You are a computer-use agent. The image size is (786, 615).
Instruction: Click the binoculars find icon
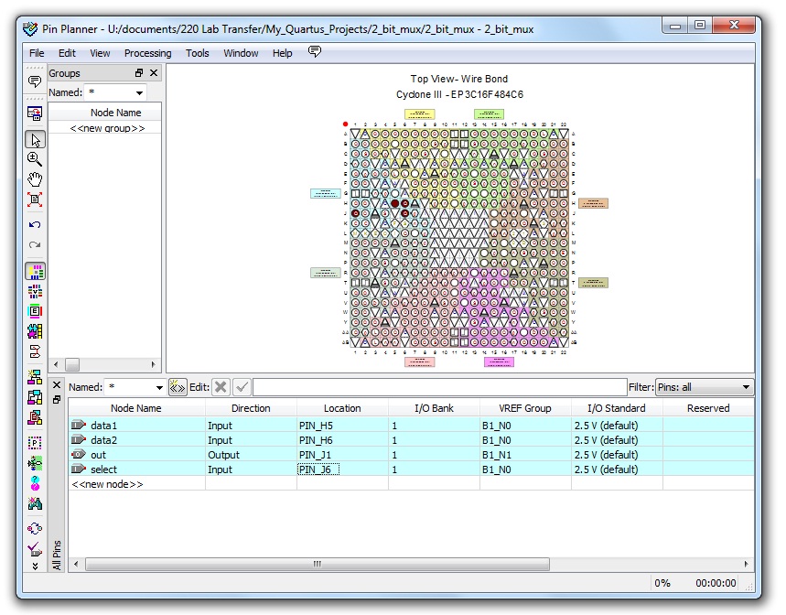tap(35, 503)
